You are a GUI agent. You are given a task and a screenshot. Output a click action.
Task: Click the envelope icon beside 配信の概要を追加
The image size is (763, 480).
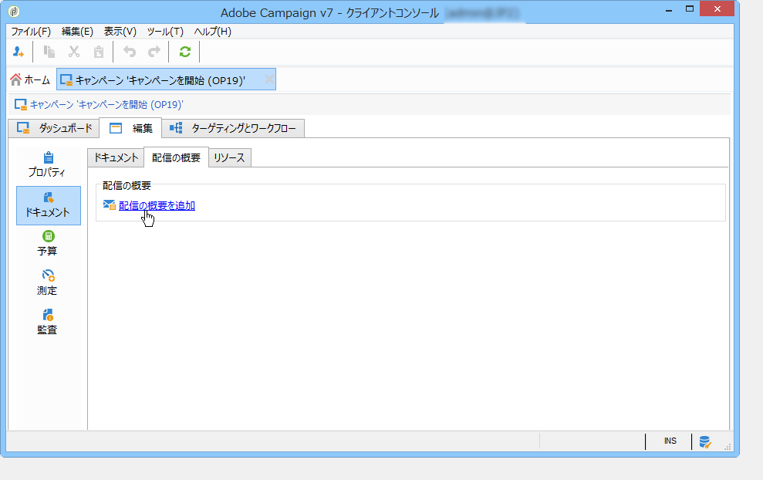coord(110,205)
